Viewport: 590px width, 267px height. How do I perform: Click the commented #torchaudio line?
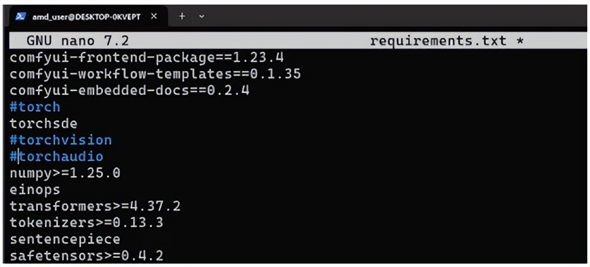tap(57, 156)
